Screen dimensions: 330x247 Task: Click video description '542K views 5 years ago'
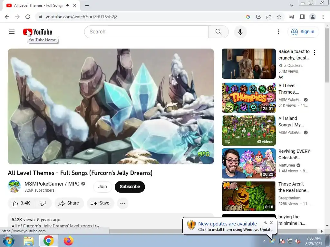click(x=36, y=220)
